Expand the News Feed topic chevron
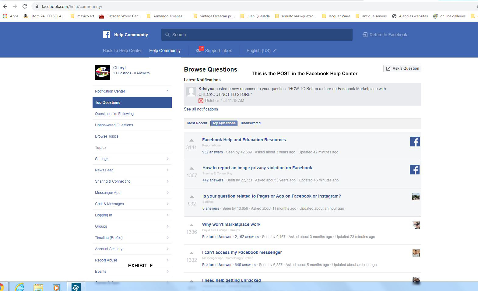 [167, 170]
